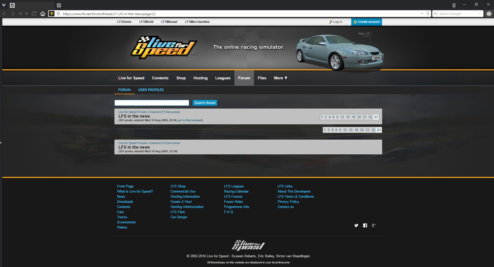Image resolution: width=494 pixels, height=267 pixels.
Task: Open footer About The Developers link
Action: pyautogui.click(x=294, y=192)
